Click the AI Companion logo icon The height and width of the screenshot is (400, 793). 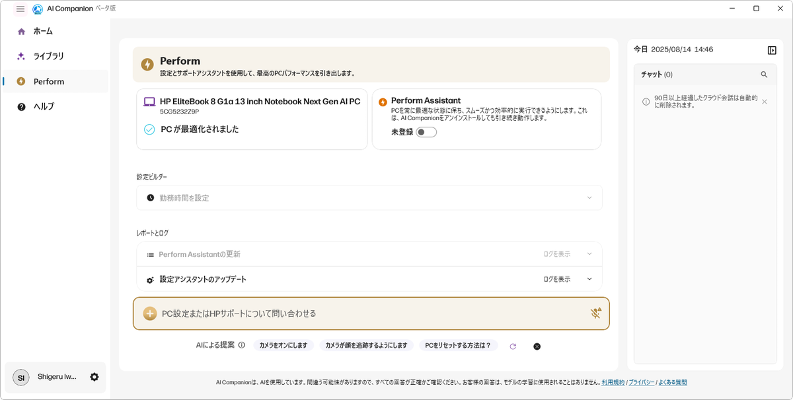click(38, 9)
